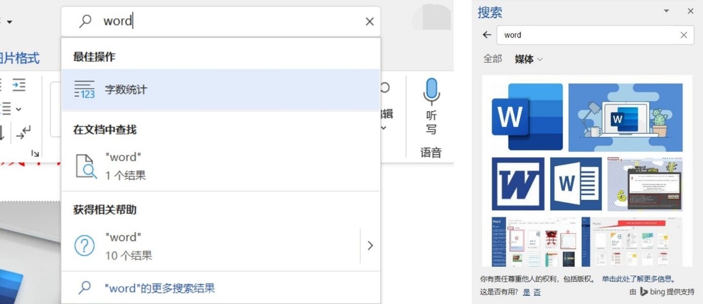703x304 pixels.
Task: Clear the top search box with the X
Action: (370, 22)
